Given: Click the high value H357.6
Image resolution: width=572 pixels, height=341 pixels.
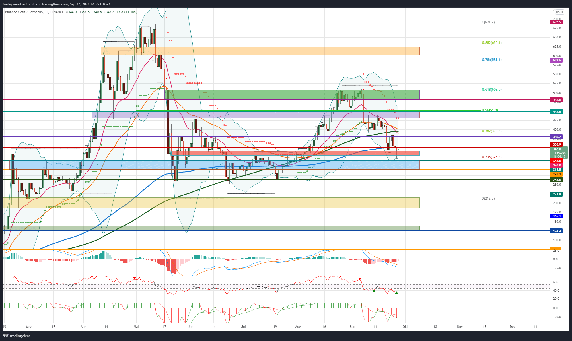Looking at the screenshot, I should pos(84,12).
